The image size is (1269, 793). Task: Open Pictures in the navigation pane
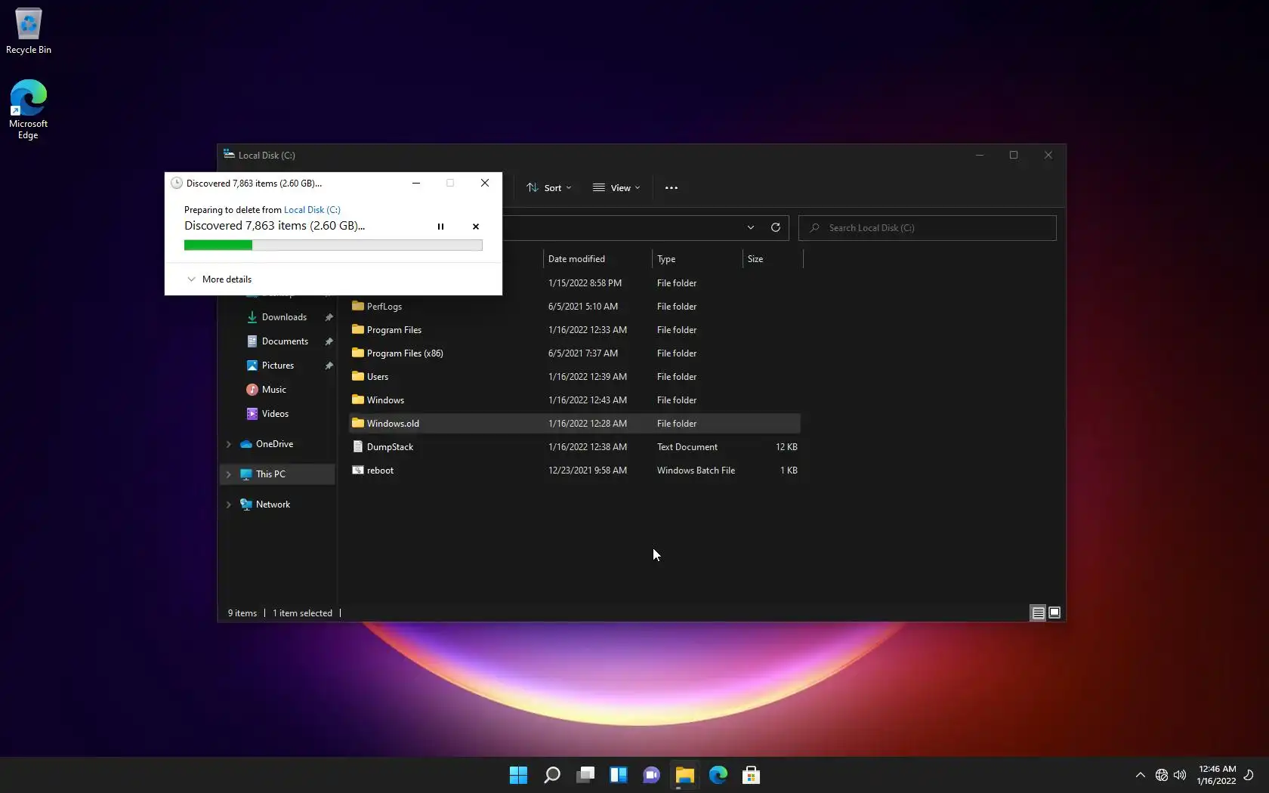click(x=278, y=366)
